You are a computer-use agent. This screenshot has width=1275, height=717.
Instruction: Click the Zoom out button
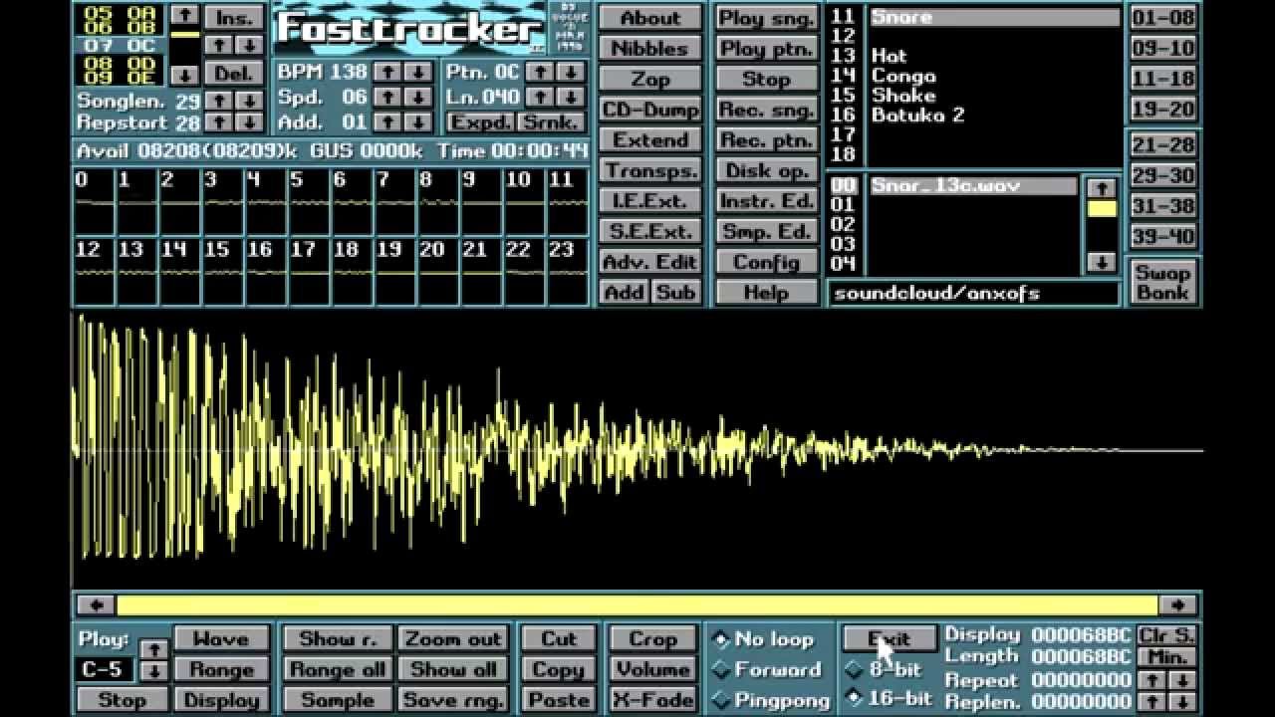[453, 639]
